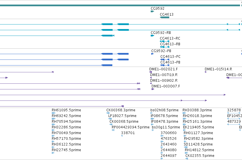Click the CG9592 gene arrow glyph
Image resolution: width=242 pixels, height=160 pixels.
tap(152, 11)
